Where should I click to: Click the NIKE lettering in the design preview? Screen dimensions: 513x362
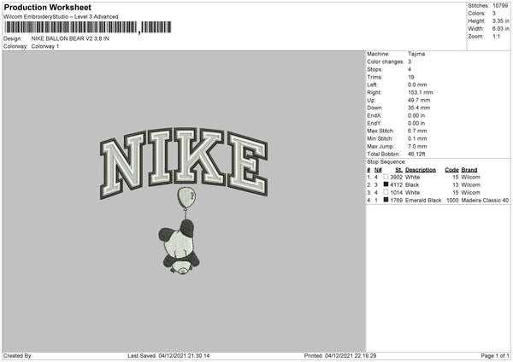184,163
